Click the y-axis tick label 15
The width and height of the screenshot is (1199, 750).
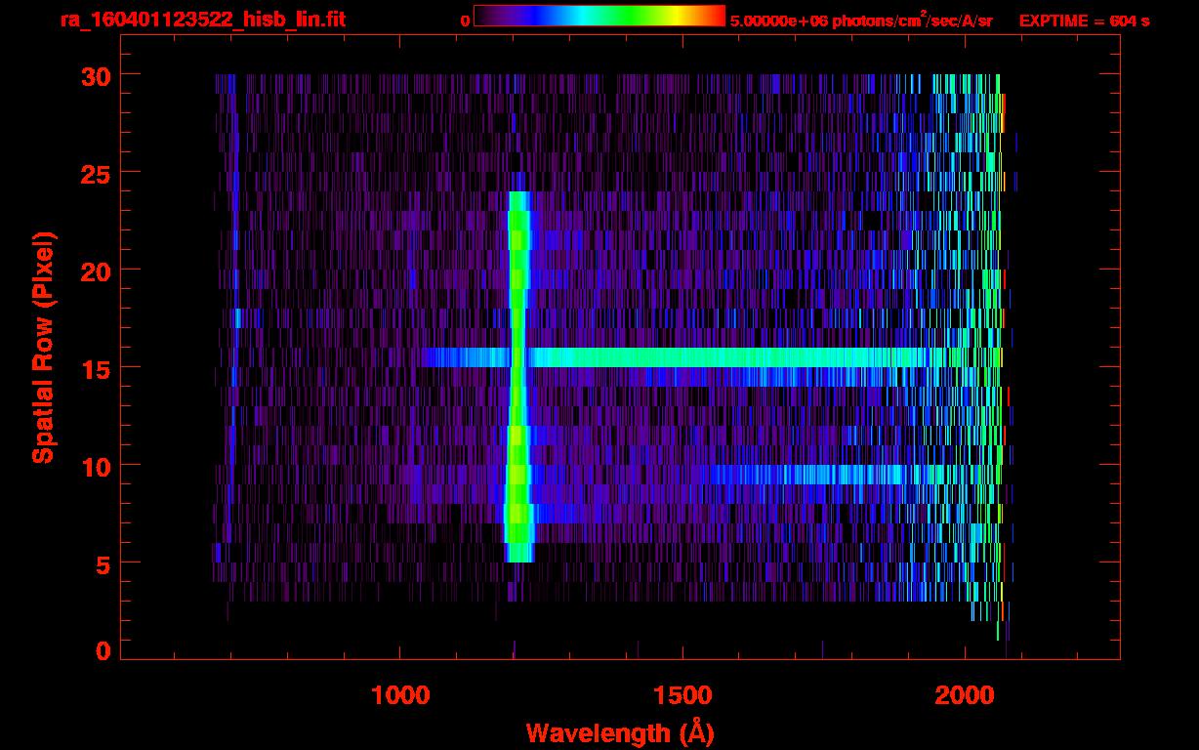tap(95, 368)
